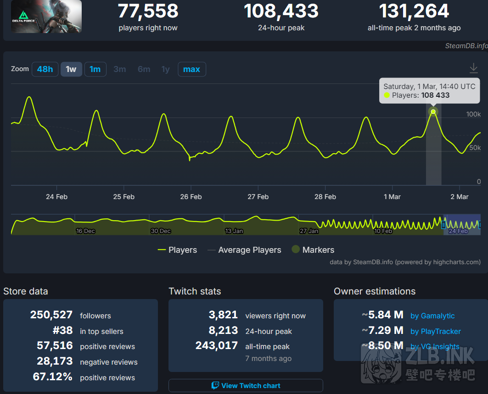This screenshot has height=394, width=488.
Task: Toggle the Players series in the legend
Action: click(x=177, y=250)
